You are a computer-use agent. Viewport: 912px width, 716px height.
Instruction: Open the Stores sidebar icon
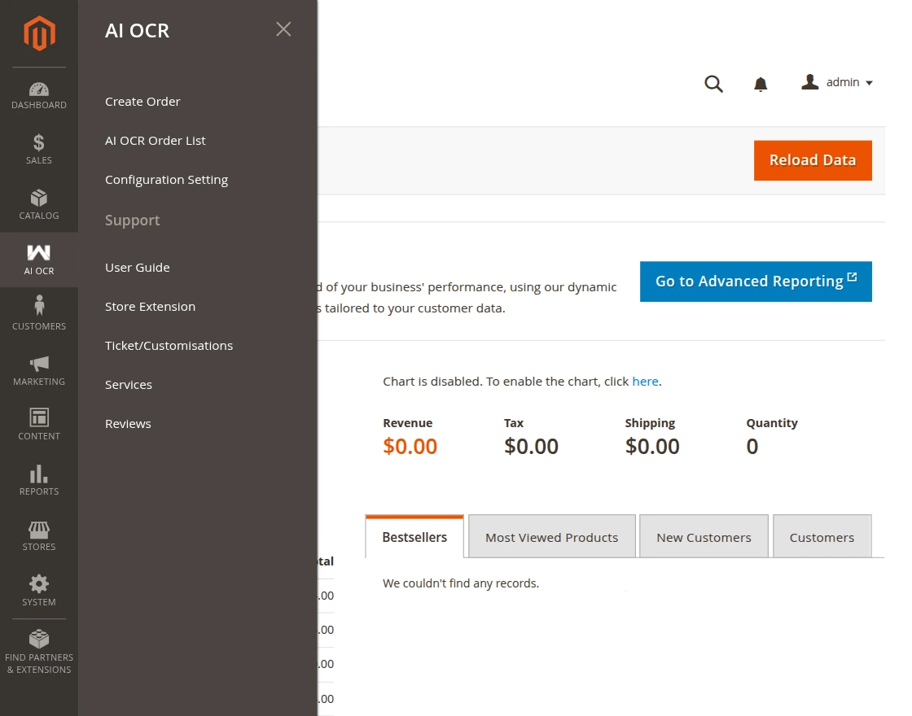click(38, 535)
